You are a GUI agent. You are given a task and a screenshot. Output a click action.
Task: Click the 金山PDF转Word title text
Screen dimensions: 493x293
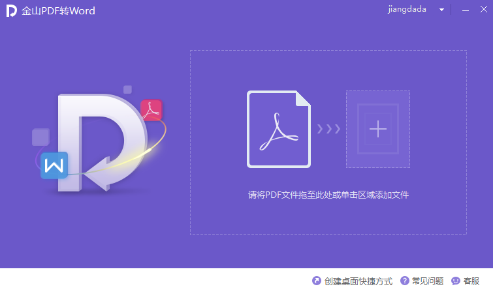[x=59, y=11]
